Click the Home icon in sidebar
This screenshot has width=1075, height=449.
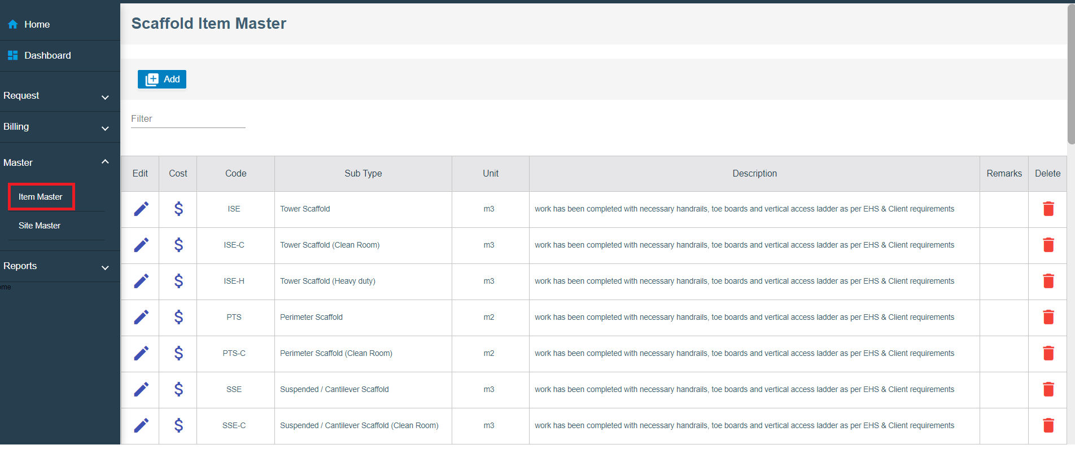tap(12, 24)
